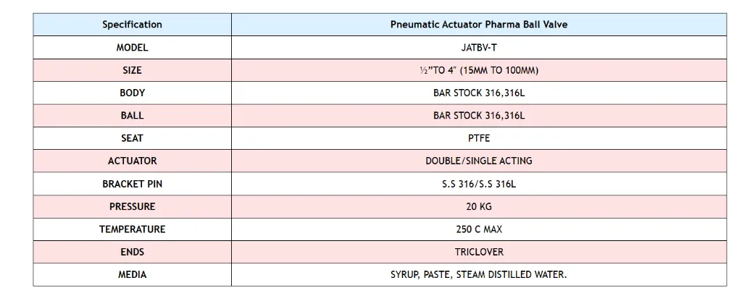Screen dimensions: 742x296
Task: Select the SYRUP, PASTE, STEAM media value
Action: coord(478,275)
